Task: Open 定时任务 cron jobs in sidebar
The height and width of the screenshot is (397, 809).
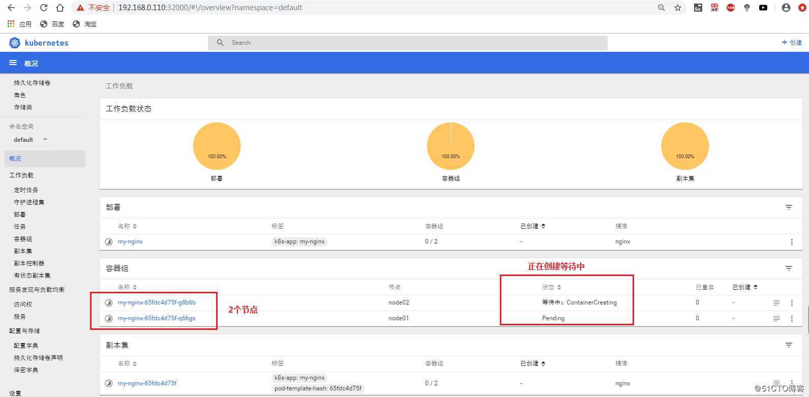Action: [26, 190]
